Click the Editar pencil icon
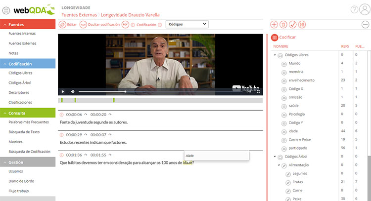 pos(62,25)
